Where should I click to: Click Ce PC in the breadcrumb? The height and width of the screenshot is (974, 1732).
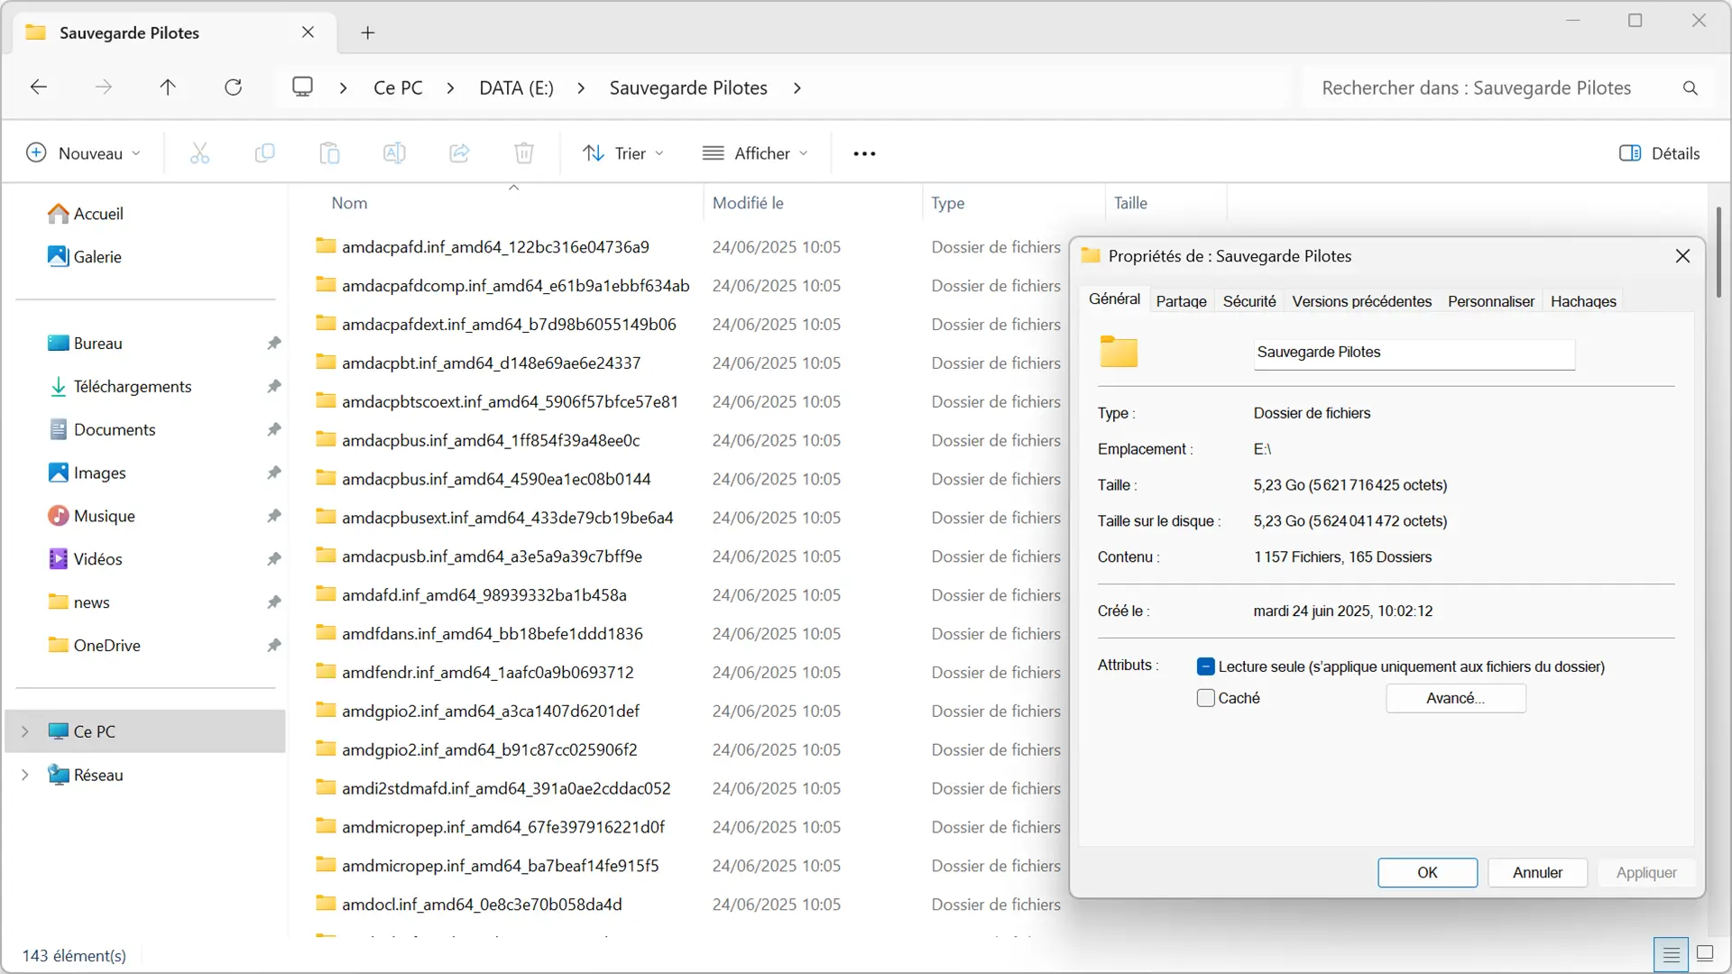(398, 88)
